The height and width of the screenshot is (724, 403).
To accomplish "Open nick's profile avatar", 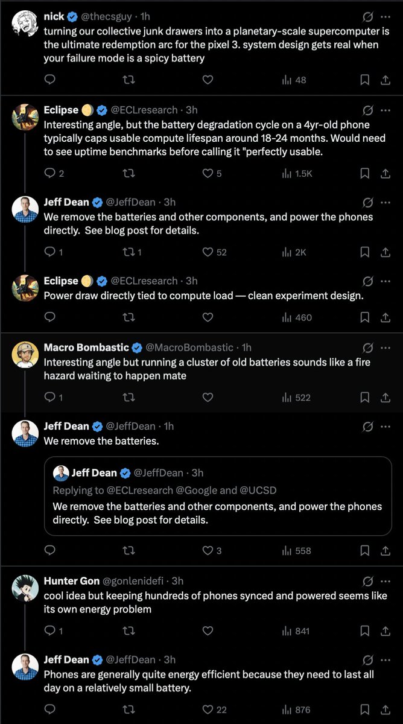I will coord(25,24).
